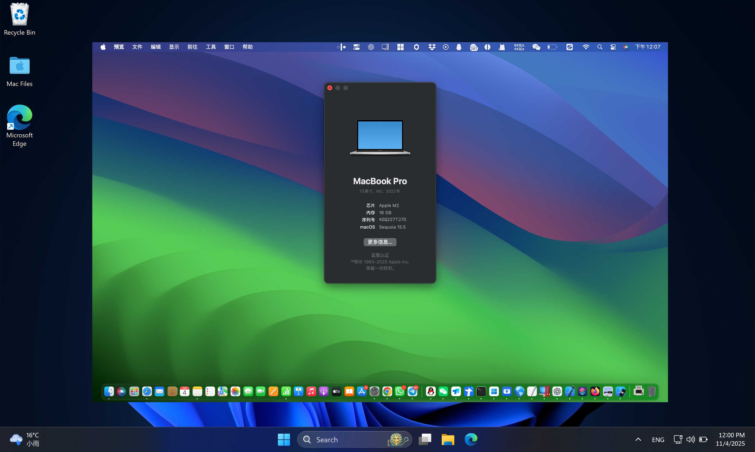
Task: Open Control Center in Mac menu bar
Action: click(x=613, y=47)
